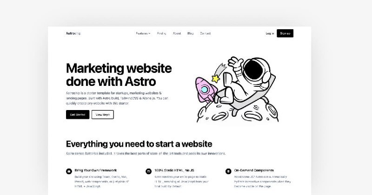This screenshot has width=372, height=195.
Task: Open the Blog link
Action: point(190,33)
